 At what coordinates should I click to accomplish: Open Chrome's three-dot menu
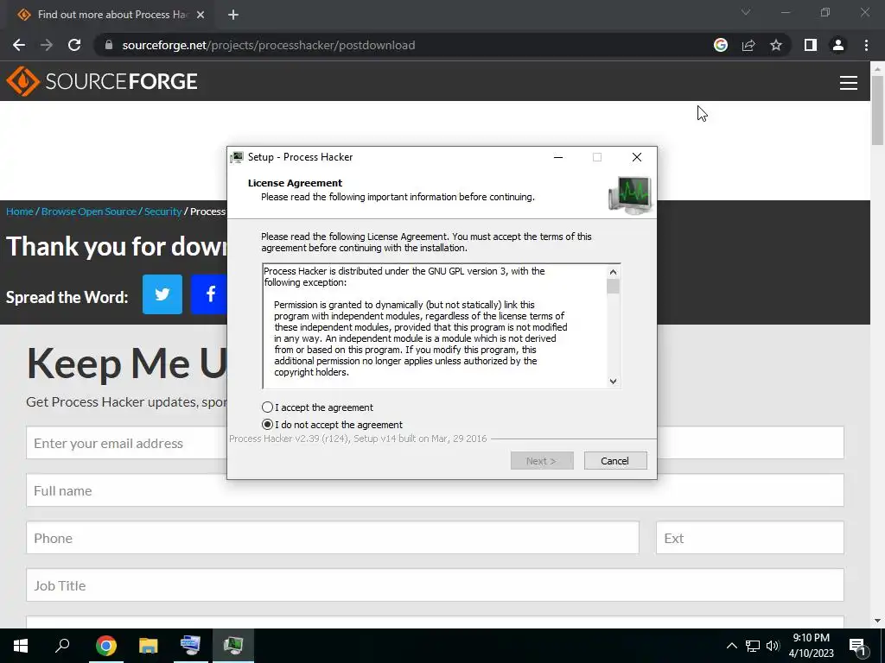point(866,45)
